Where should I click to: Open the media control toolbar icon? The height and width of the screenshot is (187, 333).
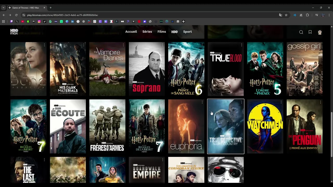coord(317,15)
